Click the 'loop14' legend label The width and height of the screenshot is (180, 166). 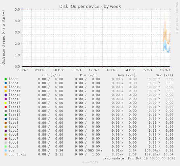[14, 103]
